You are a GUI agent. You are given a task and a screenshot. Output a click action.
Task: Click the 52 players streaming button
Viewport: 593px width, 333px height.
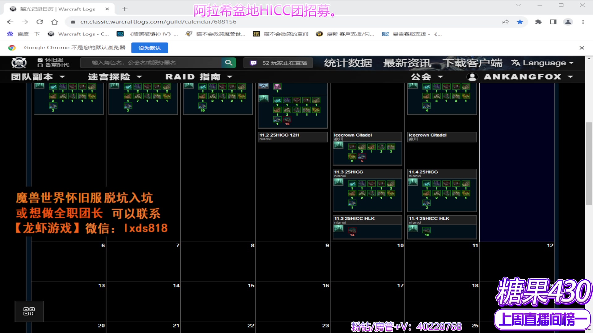coord(278,63)
